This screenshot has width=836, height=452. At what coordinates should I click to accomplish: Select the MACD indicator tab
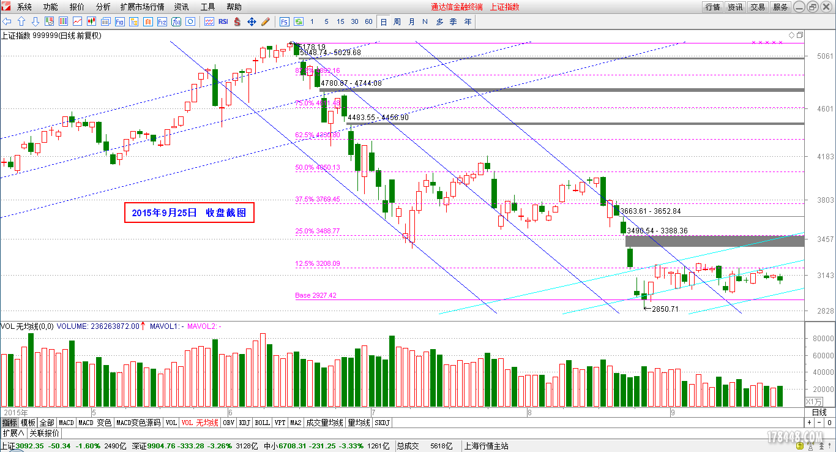66,423
